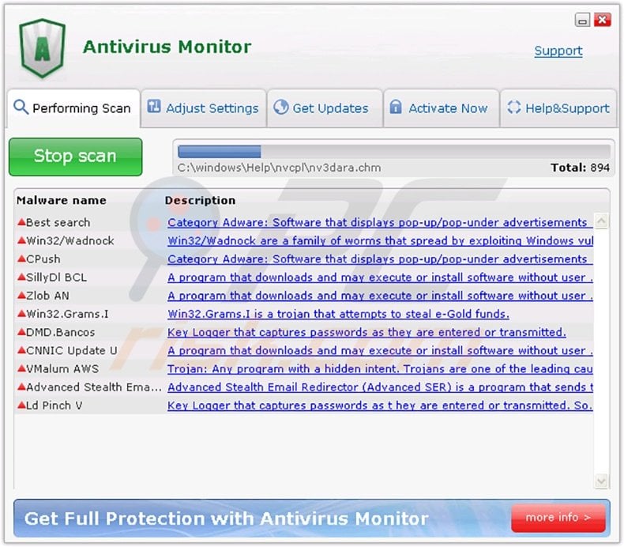Click the magnifier icon on Performing Scan tab
Image resolution: width=624 pixels, height=547 pixels.
tap(21, 108)
